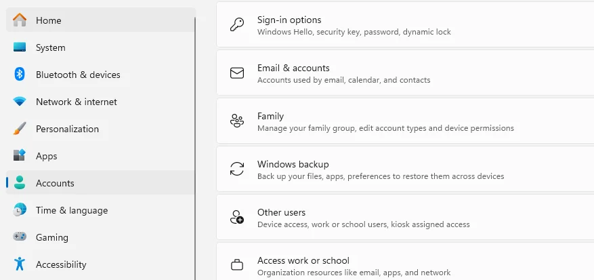Image resolution: width=594 pixels, height=280 pixels.
Task: Click the sidebar vertical scrollbar
Action: (x=196, y=148)
